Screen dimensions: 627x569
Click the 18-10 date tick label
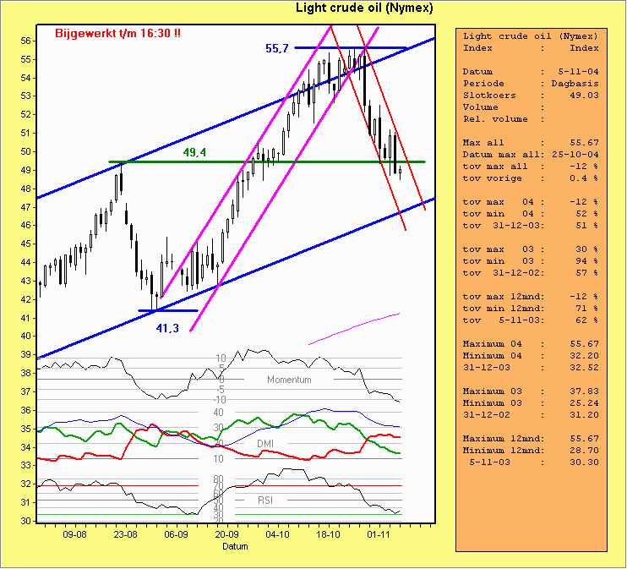click(x=327, y=535)
